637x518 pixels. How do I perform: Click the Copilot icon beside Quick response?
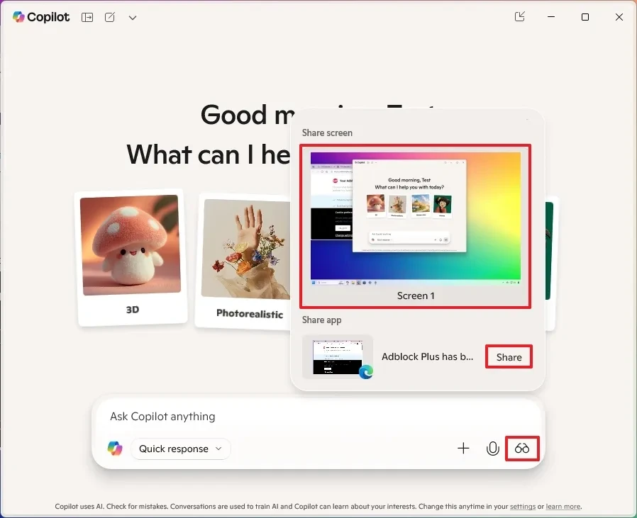115,448
